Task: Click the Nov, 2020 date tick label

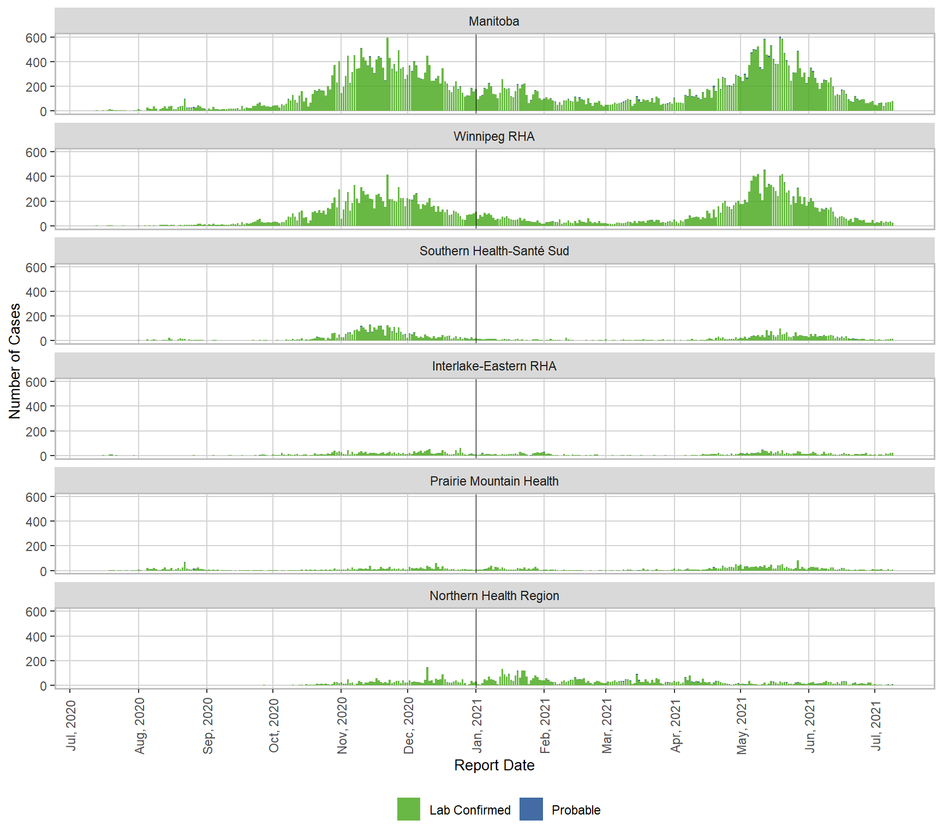Action: 342,726
